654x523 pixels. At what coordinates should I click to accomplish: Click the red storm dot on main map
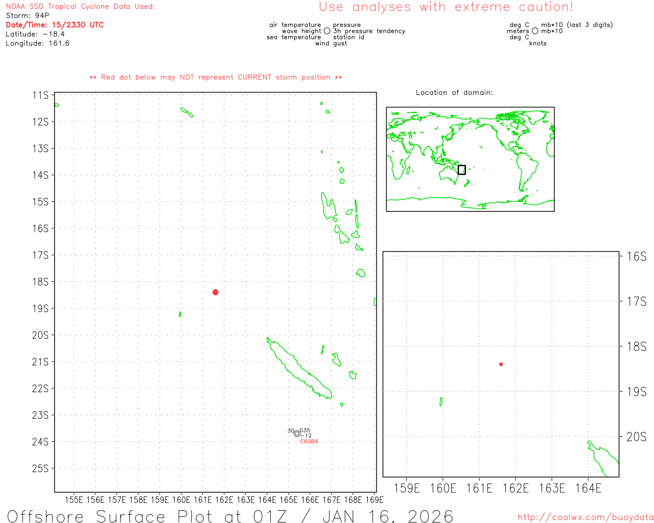pyautogui.click(x=215, y=292)
